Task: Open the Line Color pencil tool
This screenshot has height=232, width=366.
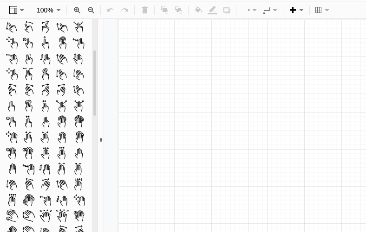Action: (212, 10)
